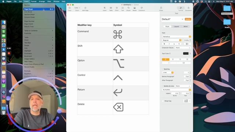Viewport: 235px width, 132px height.
Task: Open the View sidebar toolbar button
Action: click(70, 8)
